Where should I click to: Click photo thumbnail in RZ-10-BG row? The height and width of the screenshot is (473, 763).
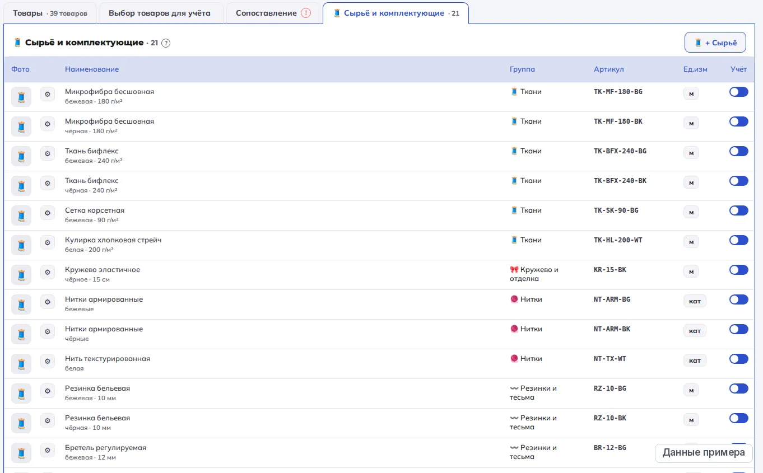tap(21, 394)
